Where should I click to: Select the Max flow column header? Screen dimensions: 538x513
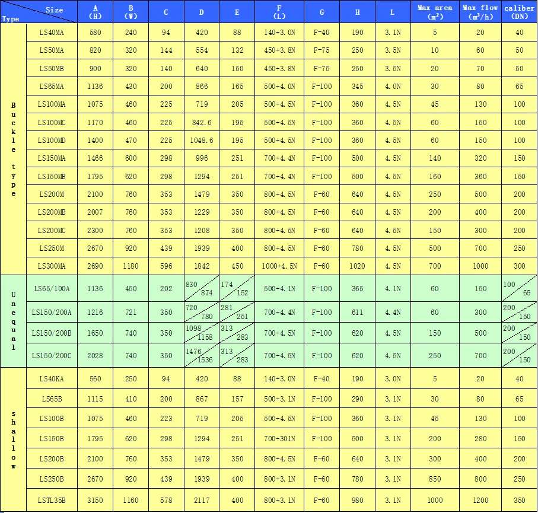point(480,12)
